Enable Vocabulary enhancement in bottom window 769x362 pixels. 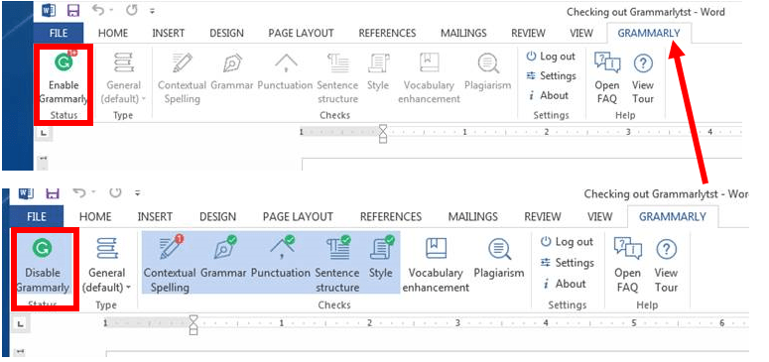[436, 265]
